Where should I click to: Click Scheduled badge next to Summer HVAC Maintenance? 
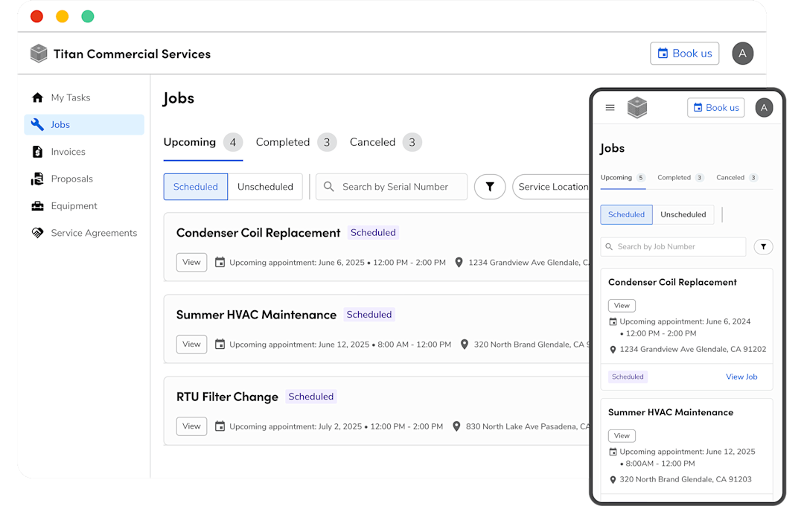tap(368, 314)
